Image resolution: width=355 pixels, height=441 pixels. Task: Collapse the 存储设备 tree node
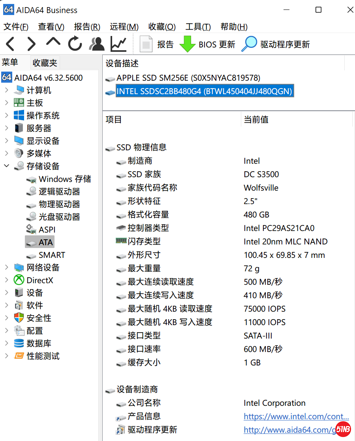(6, 166)
